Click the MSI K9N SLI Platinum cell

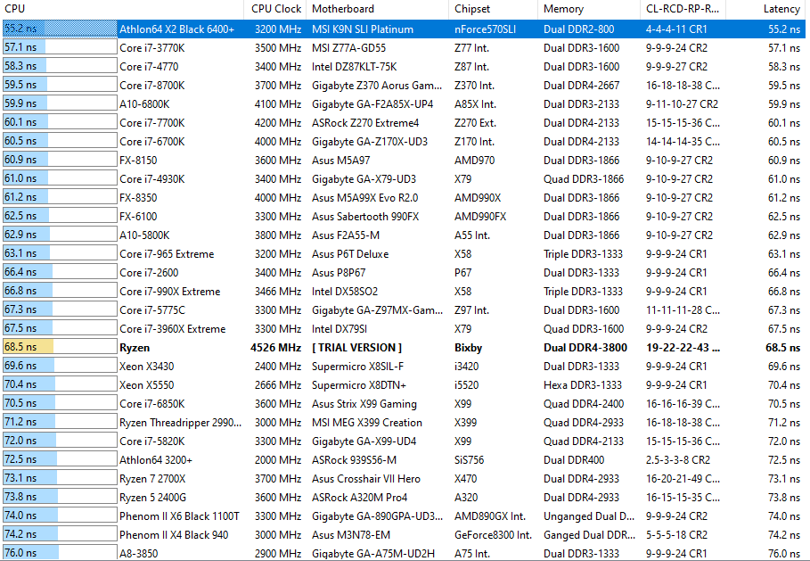click(x=362, y=29)
